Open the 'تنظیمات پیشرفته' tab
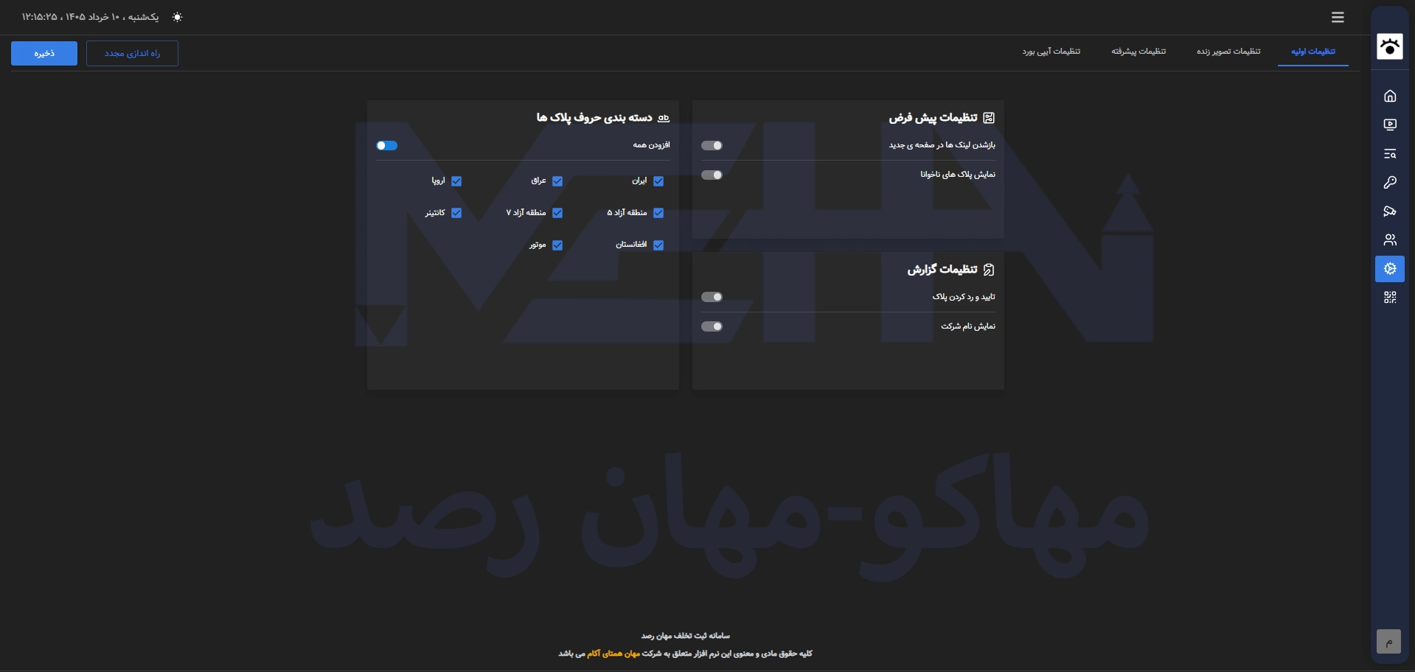Image resolution: width=1415 pixels, height=672 pixels. [x=1138, y=52]
